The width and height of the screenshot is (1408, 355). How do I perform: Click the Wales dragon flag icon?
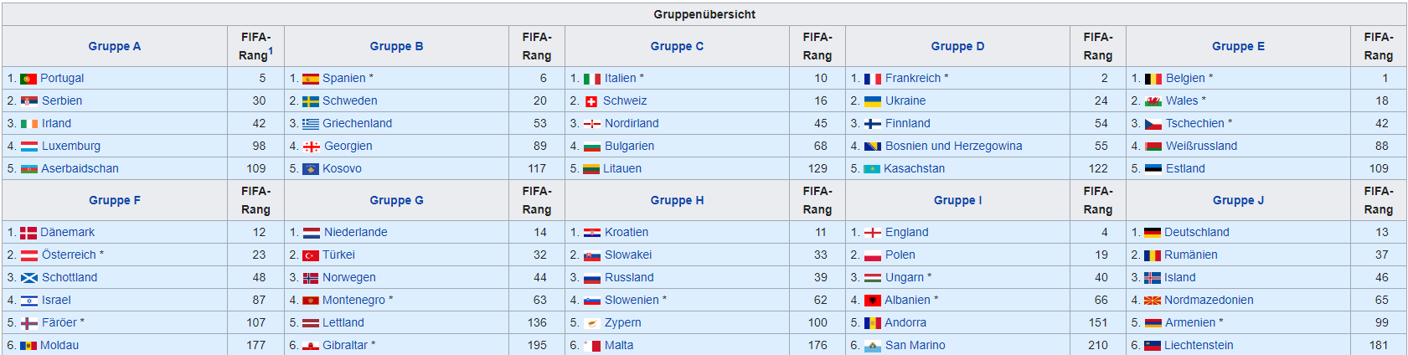coord(1153,101)
